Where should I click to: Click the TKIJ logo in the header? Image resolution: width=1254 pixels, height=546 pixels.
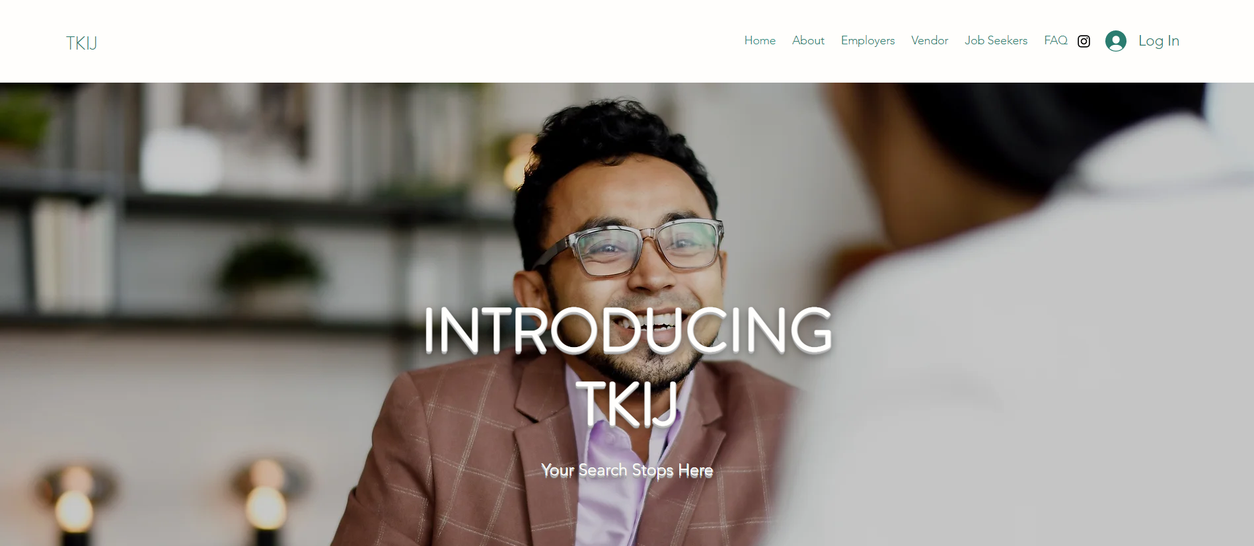tap(81, 43)
